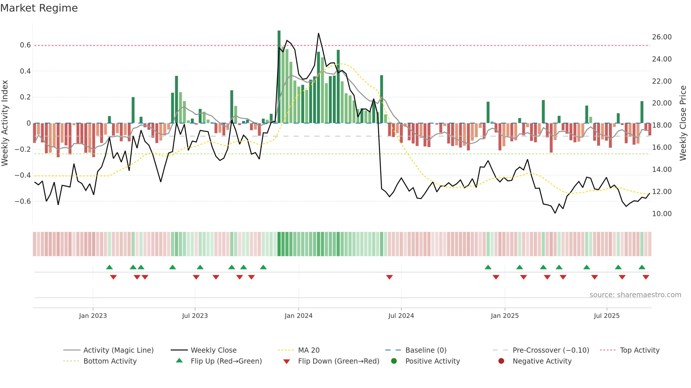Viewport: 691px width, 388px height.
Task: Click the dark red circle Negative Activity legend icon
Action: 501,361
